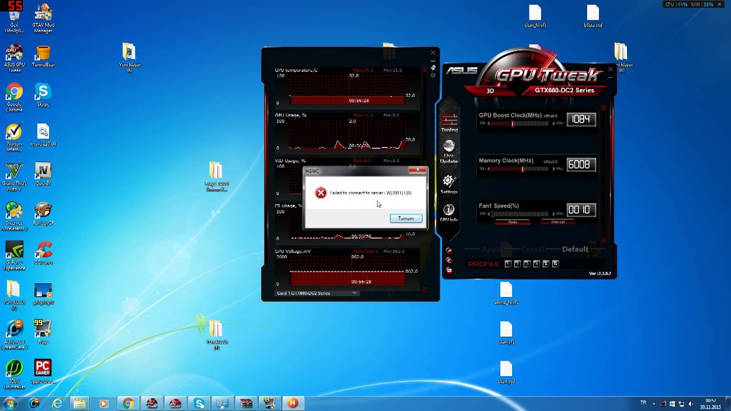
Task: Click Skype icon in the taskbar
Action: [x=199, y=404]
